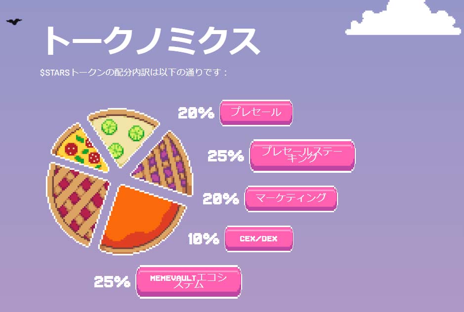
Task: Click the 25% label beside MEMEVAULT
Action: click(x=112, y=281)
